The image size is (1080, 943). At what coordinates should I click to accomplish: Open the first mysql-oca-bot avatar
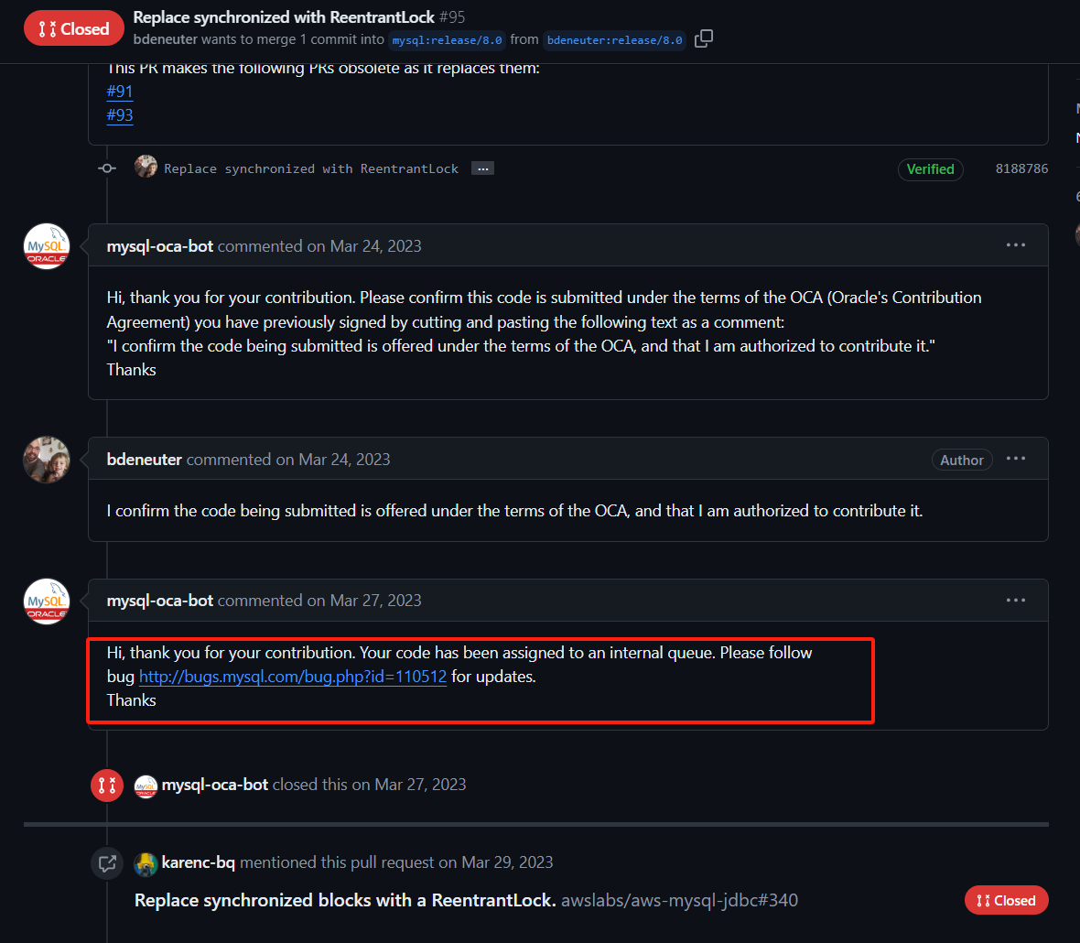[47, 246]
